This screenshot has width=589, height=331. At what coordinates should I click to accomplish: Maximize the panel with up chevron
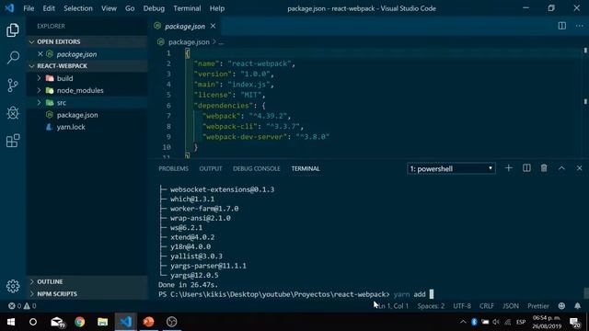point(561,168)
